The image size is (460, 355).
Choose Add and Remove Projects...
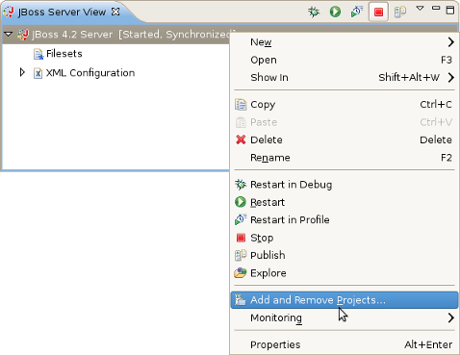click(345, 300)
